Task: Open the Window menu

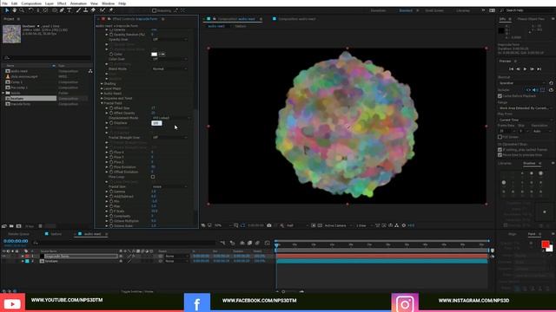Action: 108,3
